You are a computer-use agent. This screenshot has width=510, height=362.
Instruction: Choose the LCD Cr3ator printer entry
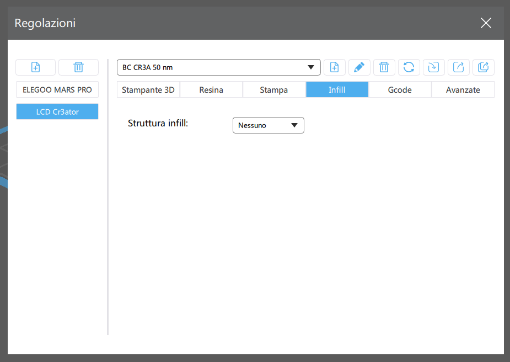pos(57,111)
